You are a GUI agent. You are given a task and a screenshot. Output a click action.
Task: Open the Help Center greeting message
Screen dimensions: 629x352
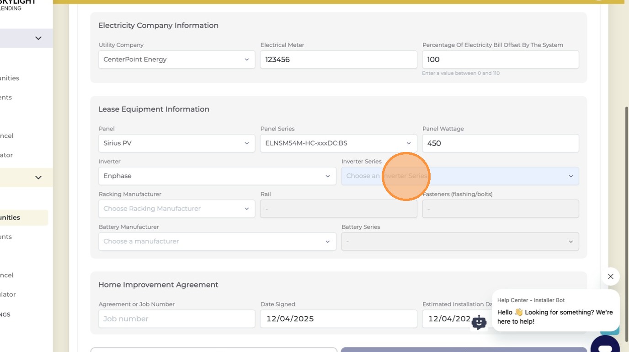(x=555, y=310)
